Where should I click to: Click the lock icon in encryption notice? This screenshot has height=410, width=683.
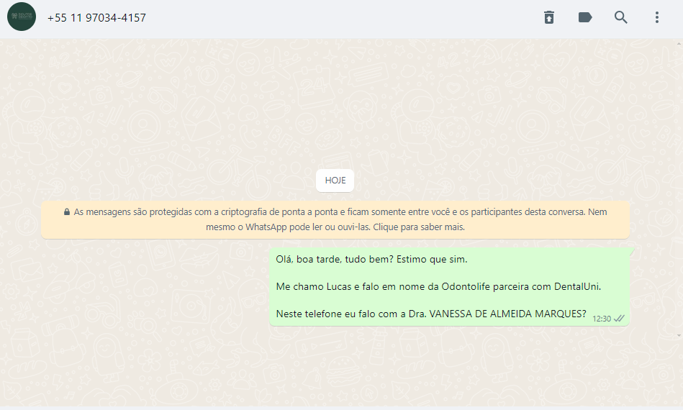coord(67,212)
